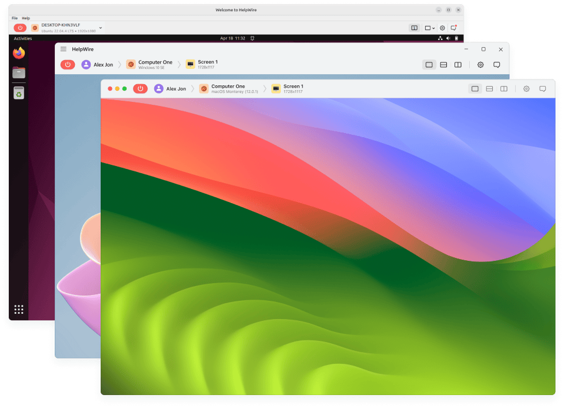Select single-pane view in macOS window
This screenshot has width=564, height=408.
475,88
